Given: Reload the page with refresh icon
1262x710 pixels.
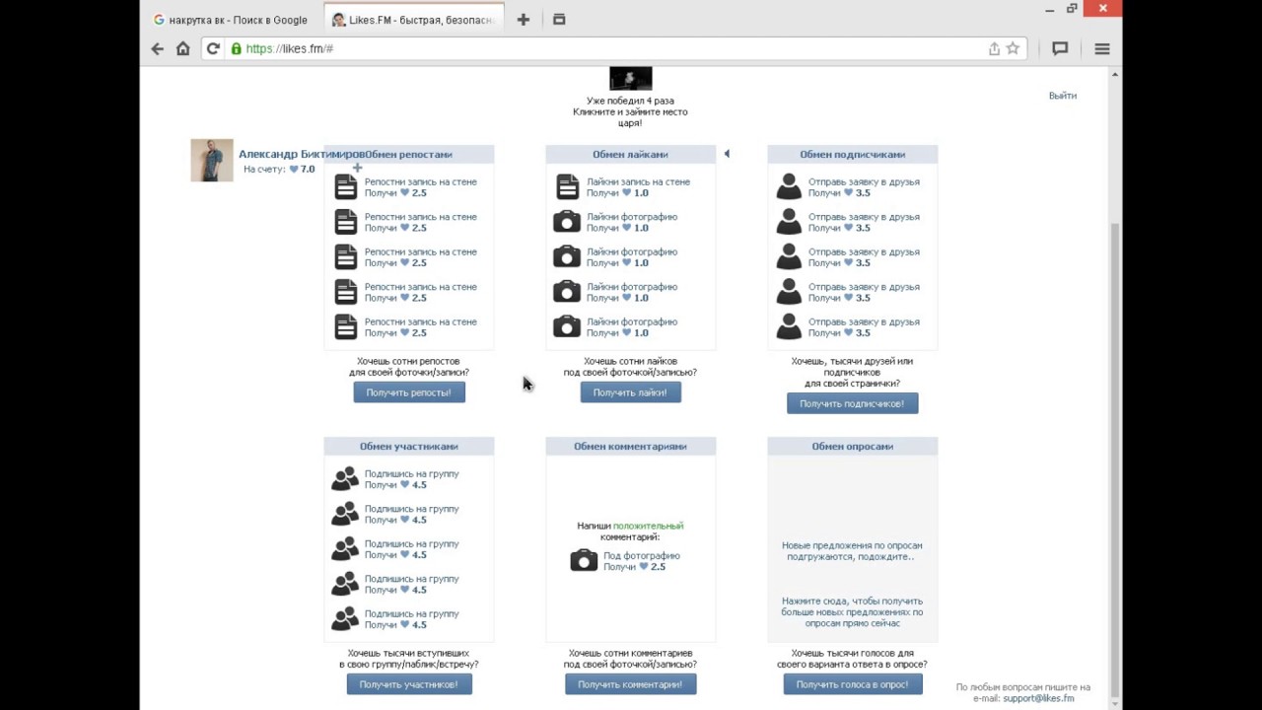Looking at the screenshot, I should click(x=213, y=48).
